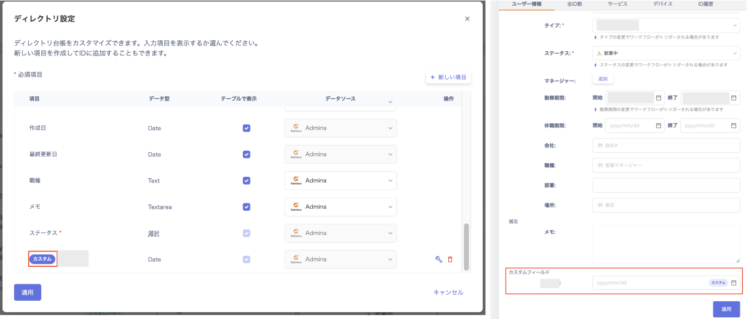Open the タイプ dropdown in user form
The image size is (749, 319).
pos(666,25)
